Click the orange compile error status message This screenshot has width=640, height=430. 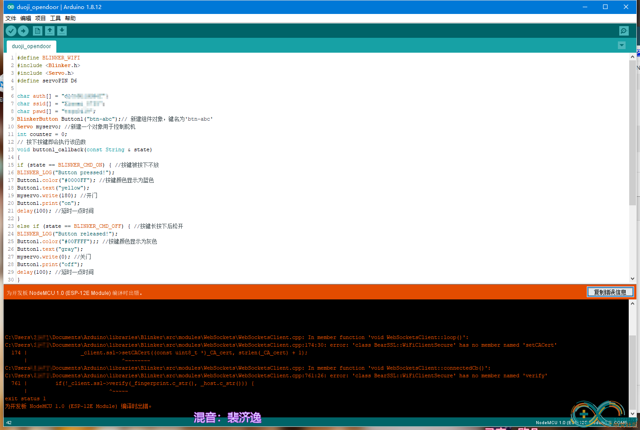pyautogui.click(x=74, y=293)
